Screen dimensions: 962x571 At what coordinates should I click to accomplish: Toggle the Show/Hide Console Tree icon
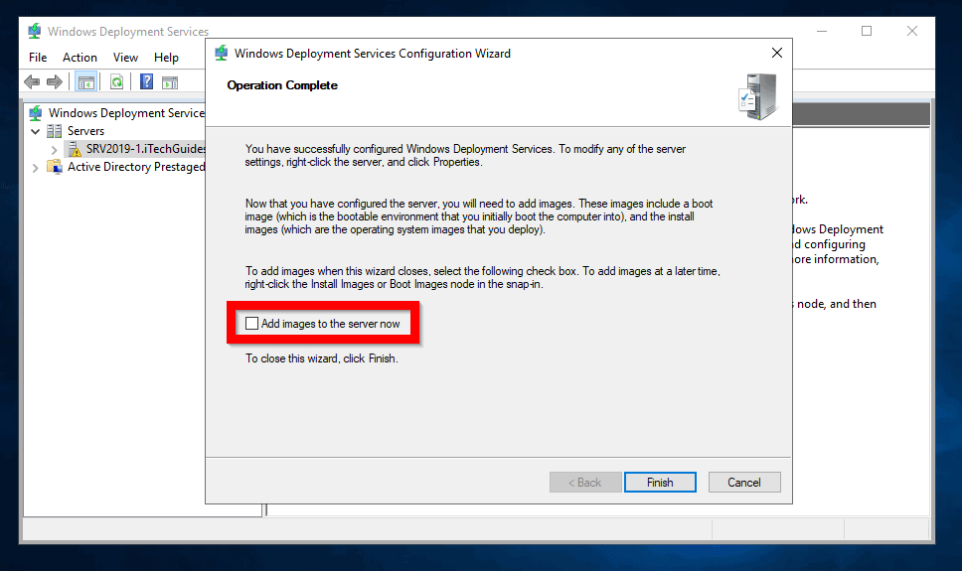click(x=85, y=82)
